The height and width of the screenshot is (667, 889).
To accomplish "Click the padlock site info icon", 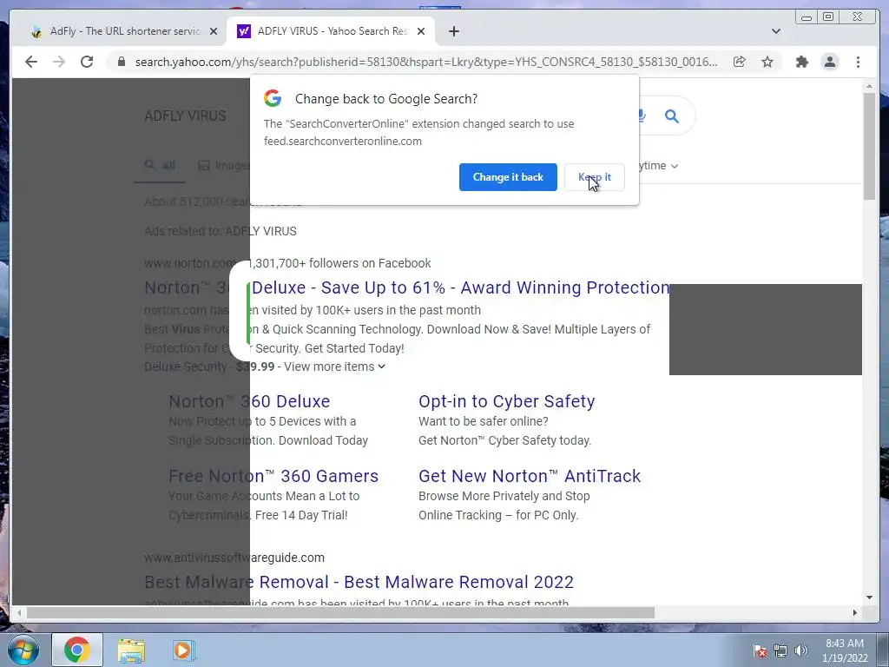I will (x=122, y=62).
